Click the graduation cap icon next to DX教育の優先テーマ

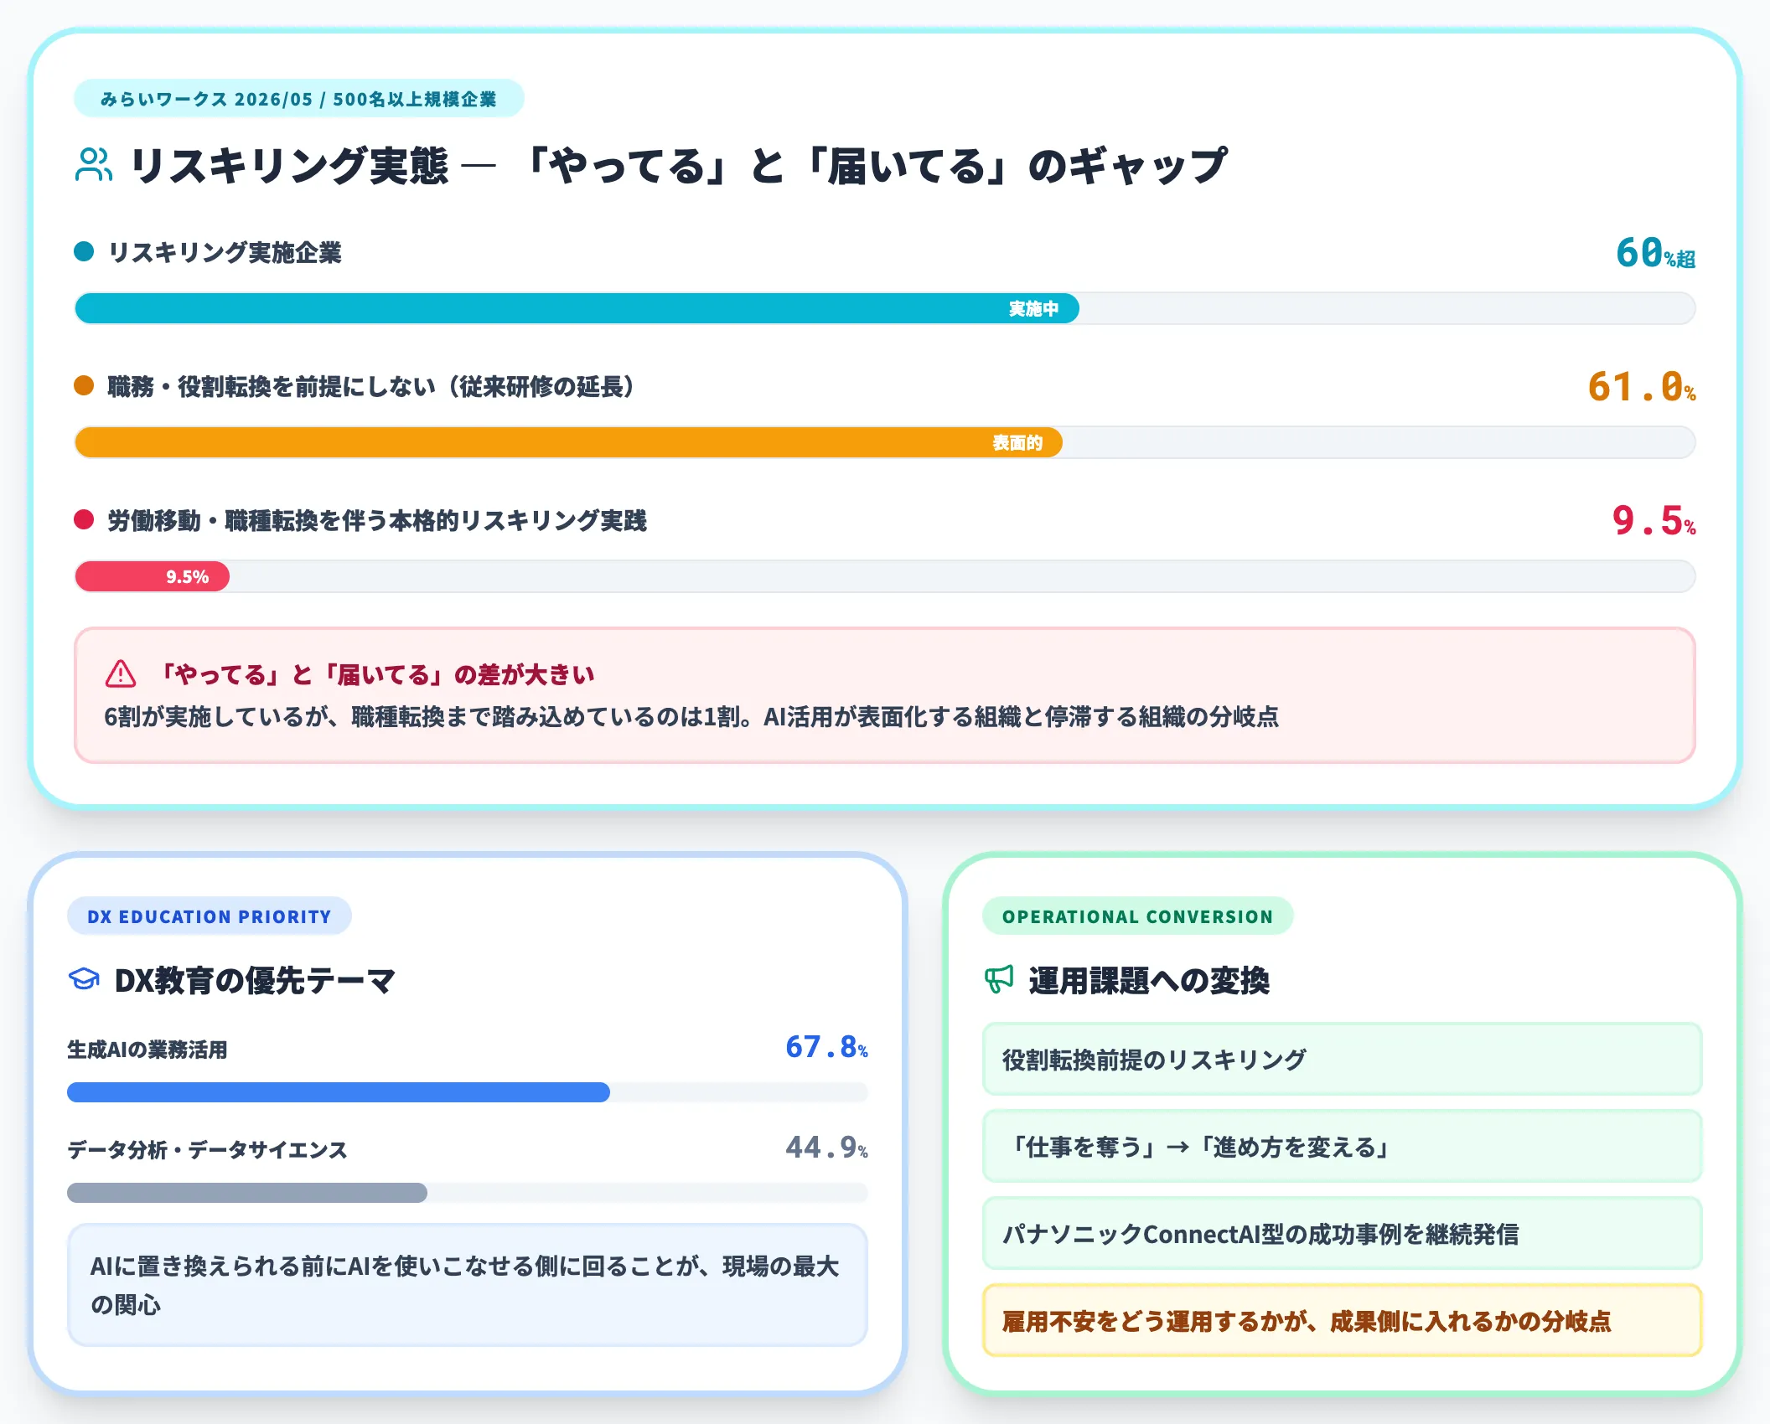pyautogui.click(x=84, y=979)
